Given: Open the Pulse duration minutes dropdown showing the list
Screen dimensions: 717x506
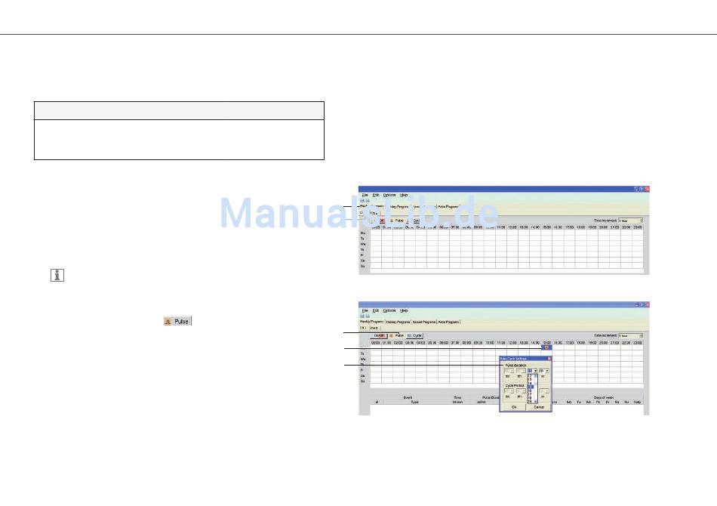Looking at the screenshot, I should click(x=532, y=371).
